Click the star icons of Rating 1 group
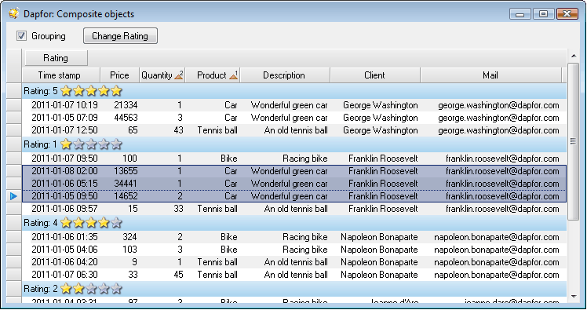This screenshot has height=310, width=587. point(91,144)
